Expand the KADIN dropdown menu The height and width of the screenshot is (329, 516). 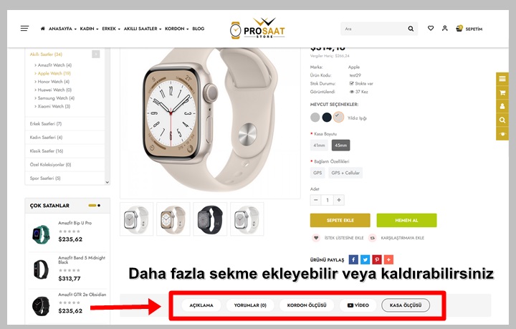tap(89, 29)
